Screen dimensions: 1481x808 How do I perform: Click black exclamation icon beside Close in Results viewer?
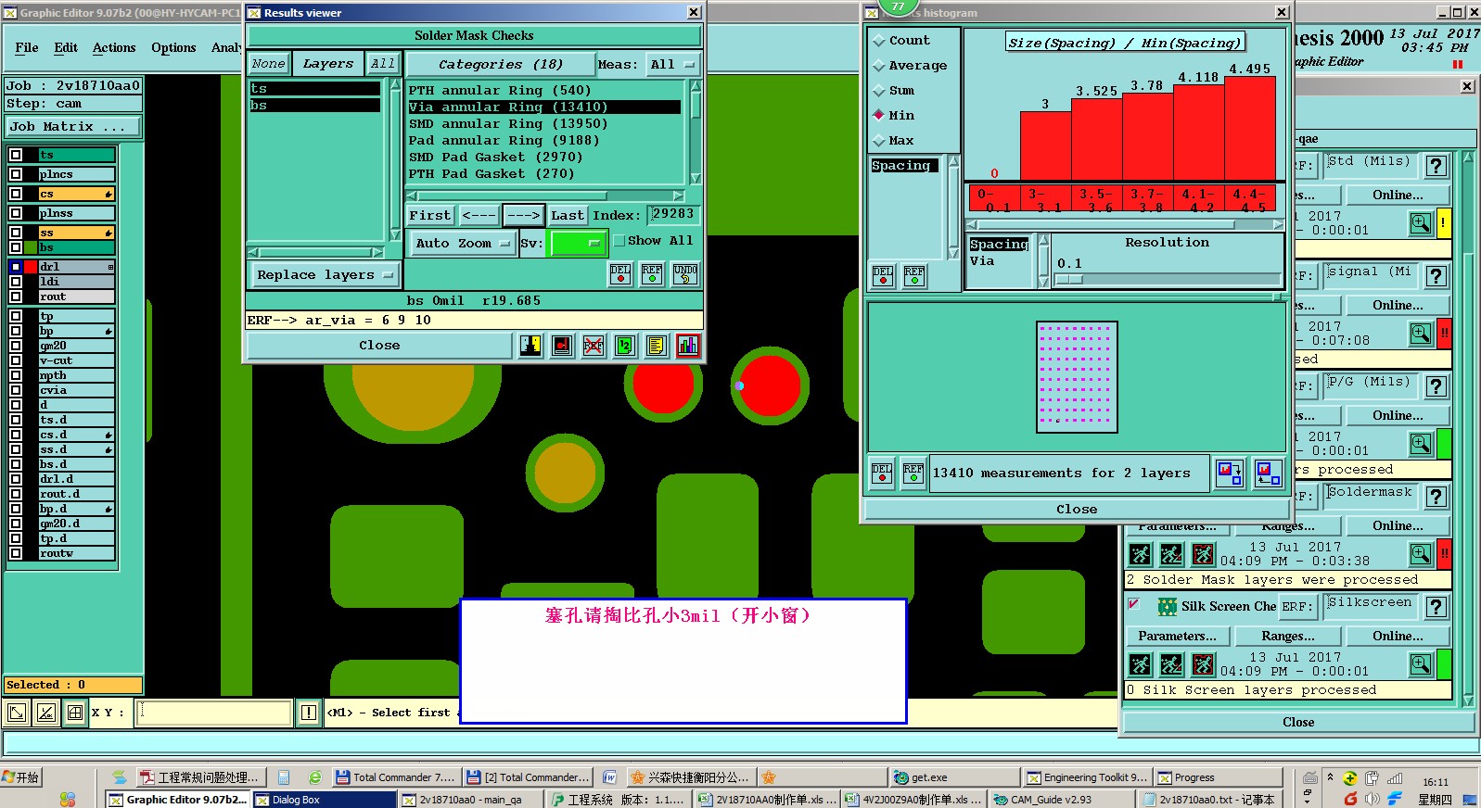coord(530,346)
